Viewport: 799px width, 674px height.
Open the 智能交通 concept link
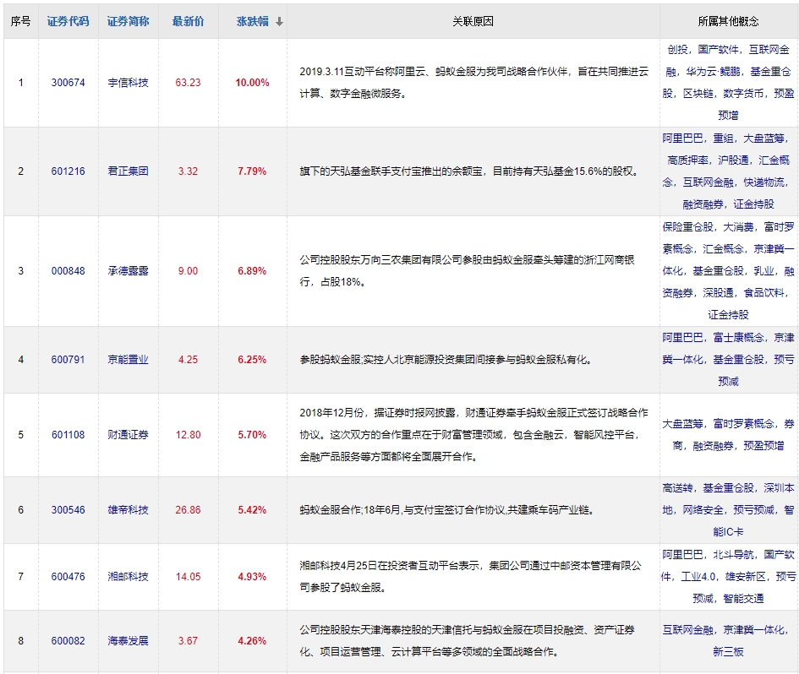coord(743,598)
